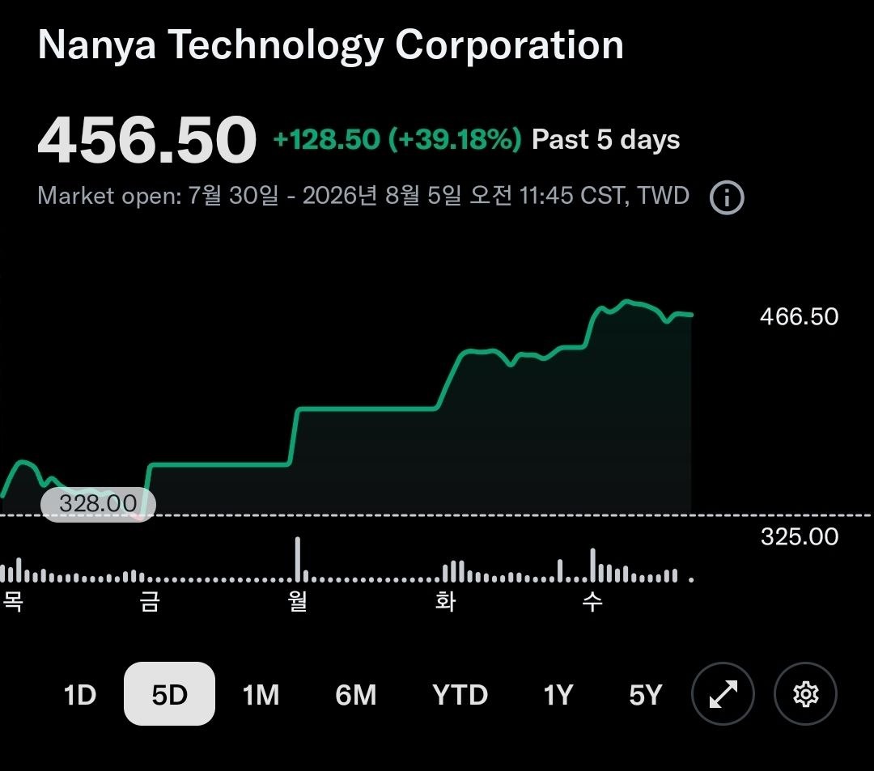Click the 금 (Friday) axis label
The image size is (874, 771).
click(x=150, y=602)
